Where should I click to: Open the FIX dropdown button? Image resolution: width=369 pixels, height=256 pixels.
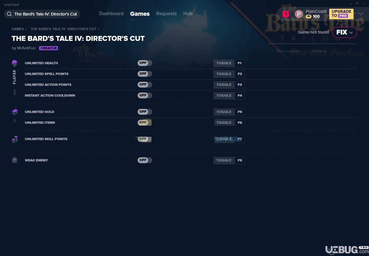point(344,32)
